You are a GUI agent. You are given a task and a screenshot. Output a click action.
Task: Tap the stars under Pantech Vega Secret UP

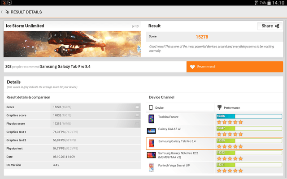(230, 171)
